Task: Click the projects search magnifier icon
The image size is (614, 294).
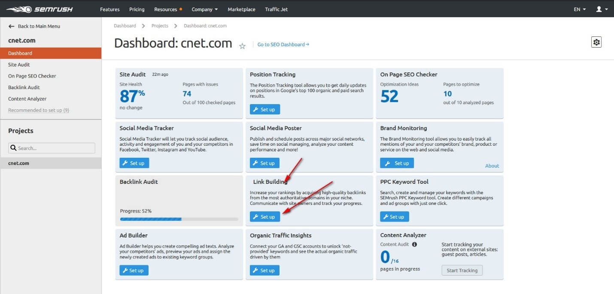Action: click(x=14, y=148)
